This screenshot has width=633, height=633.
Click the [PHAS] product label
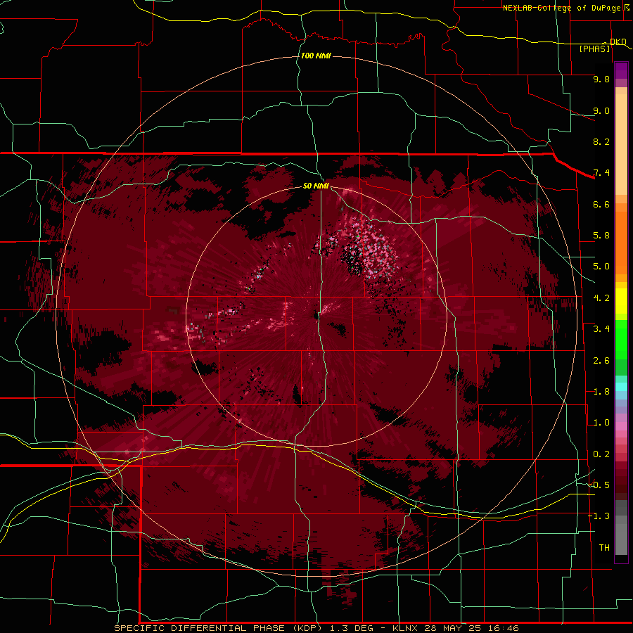pyautogui.click(x=594, y=49)
